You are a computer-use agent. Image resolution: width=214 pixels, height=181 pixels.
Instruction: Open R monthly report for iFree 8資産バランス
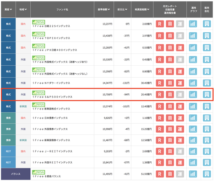(160, 174)
